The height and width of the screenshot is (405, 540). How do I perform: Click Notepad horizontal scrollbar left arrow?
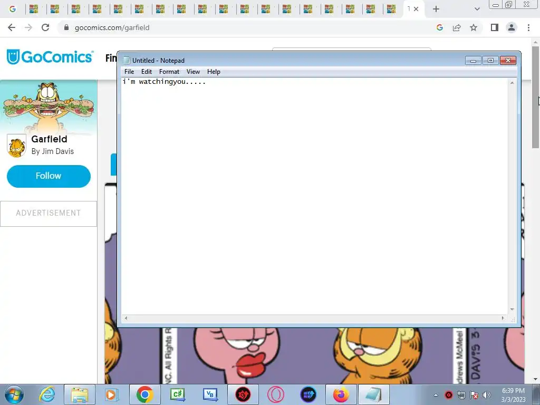coord(126,318)
